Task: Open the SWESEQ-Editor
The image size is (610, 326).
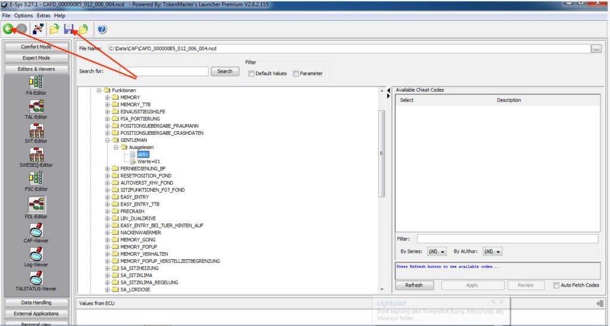Action: [36, 154]
